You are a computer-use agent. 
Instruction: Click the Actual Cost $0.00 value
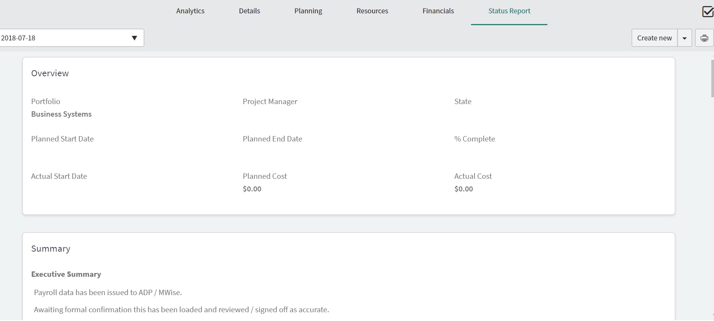pyautogui.click(x=464, y=189)
